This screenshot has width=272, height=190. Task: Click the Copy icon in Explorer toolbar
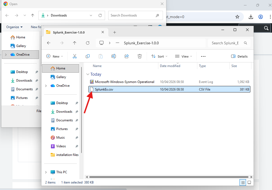pos(88,56)
